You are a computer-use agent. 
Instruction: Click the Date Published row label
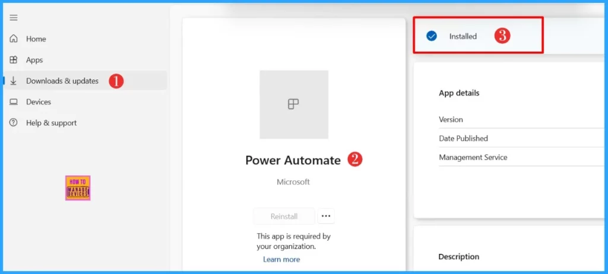(463, 138)
